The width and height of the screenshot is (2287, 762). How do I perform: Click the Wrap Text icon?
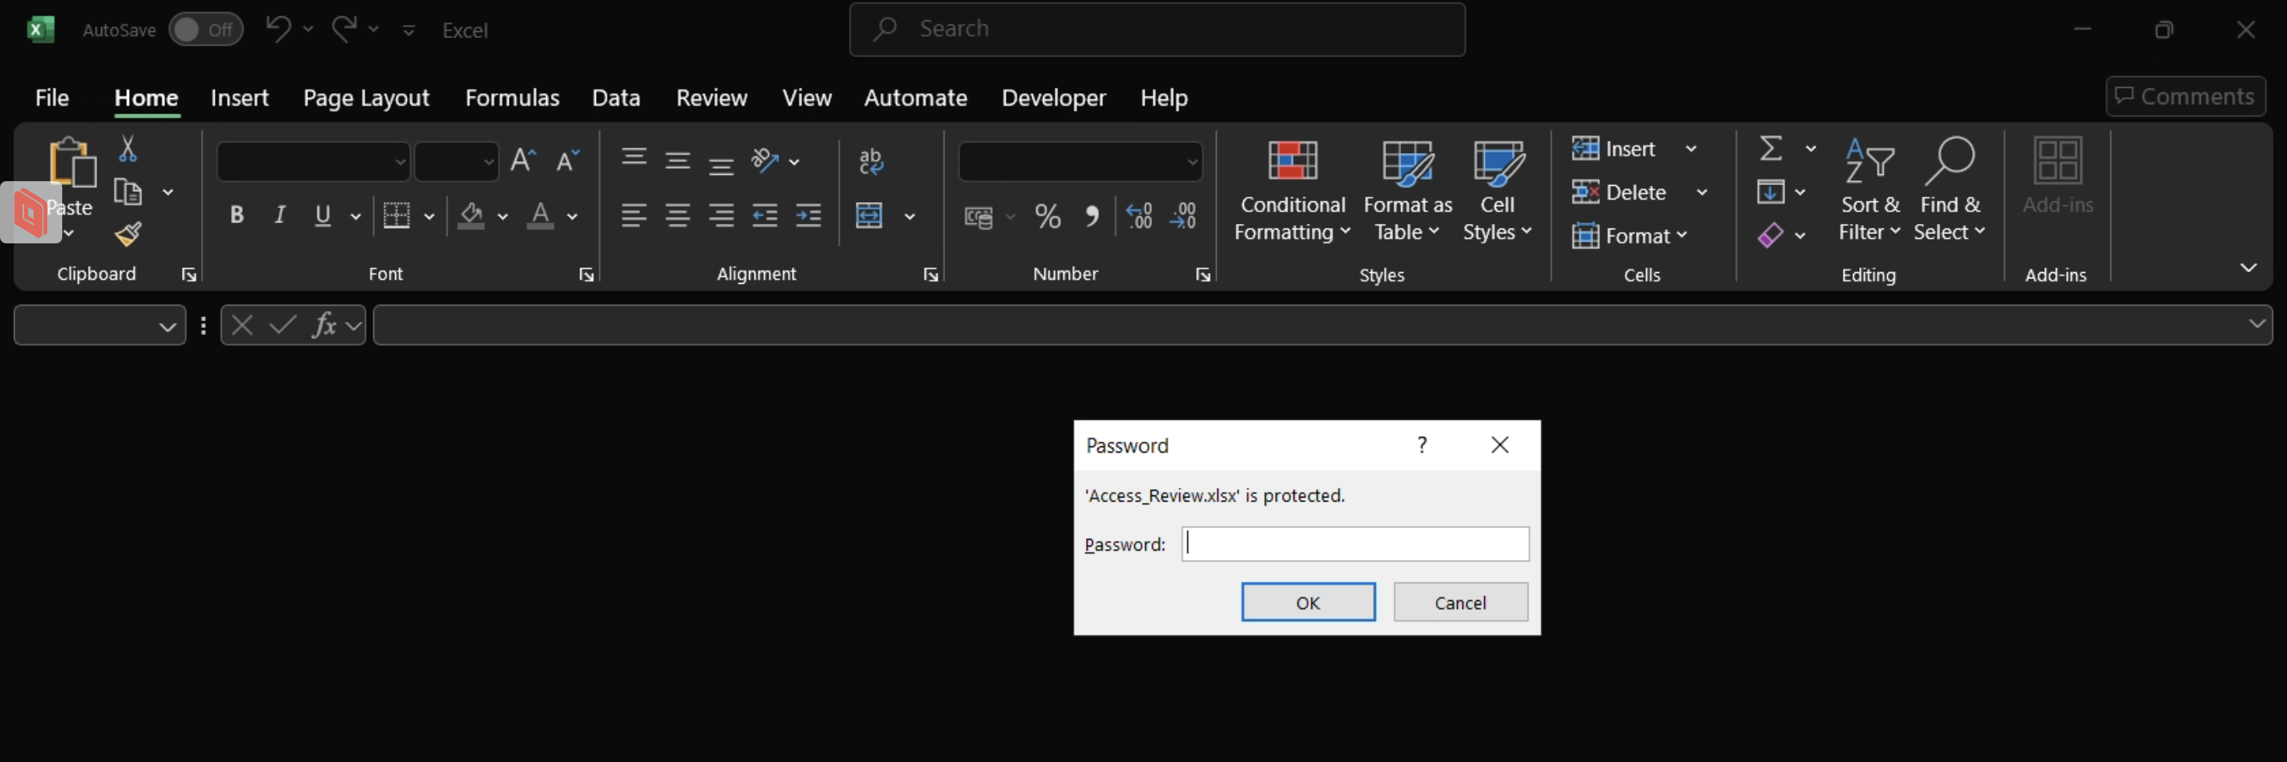point(870,162)
